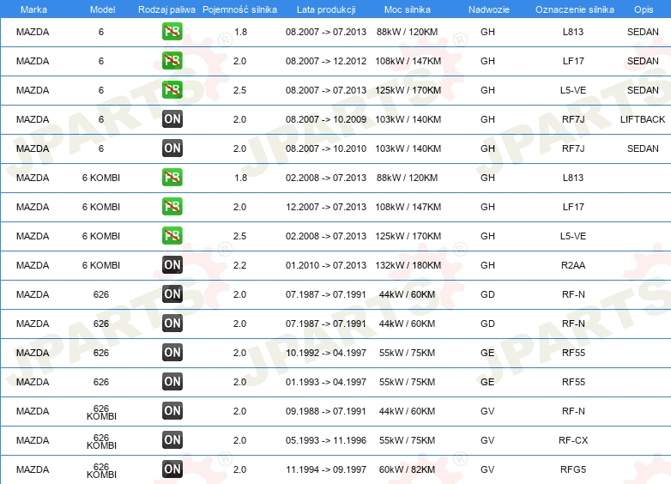The image size is (671, 484).
Task: Click petrol fuel icon in L813 SEDAN row
Action: tap(172, 32)
